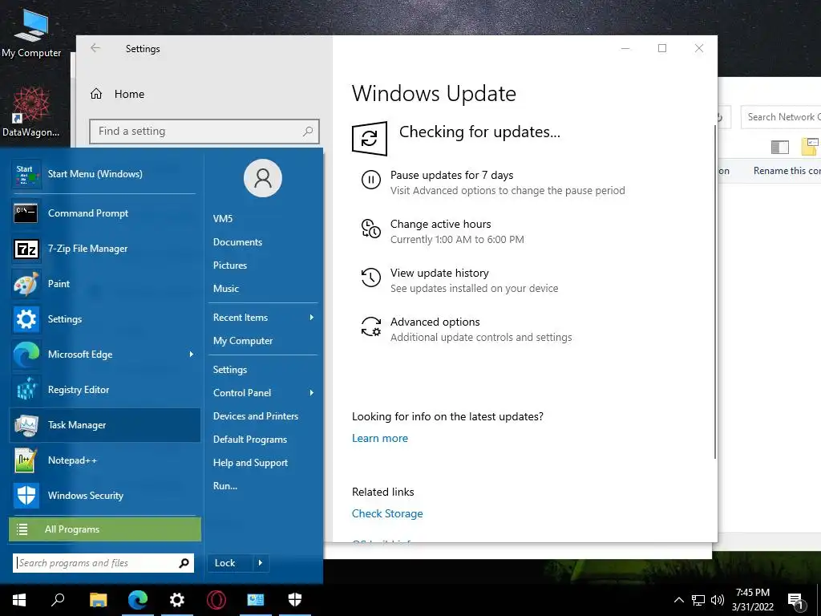The width and height of the screenshot is (821, 616).
Task: Click the Settings gear in start menu list
Action: 26,319
